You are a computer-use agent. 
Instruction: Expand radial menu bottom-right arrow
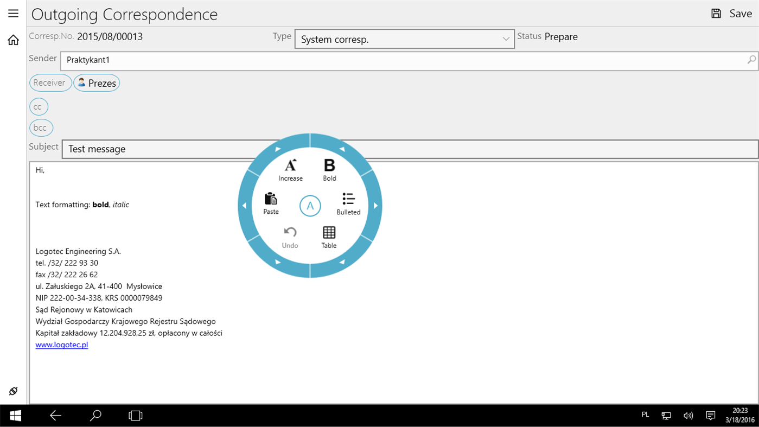(342, 262)
